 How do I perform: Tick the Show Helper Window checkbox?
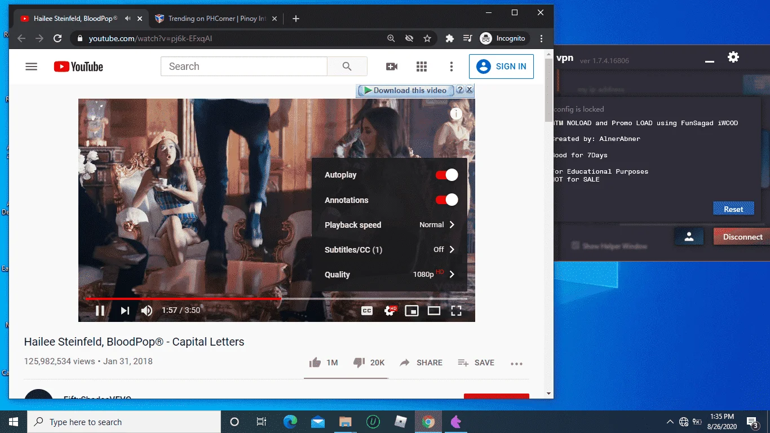[576, 246]
